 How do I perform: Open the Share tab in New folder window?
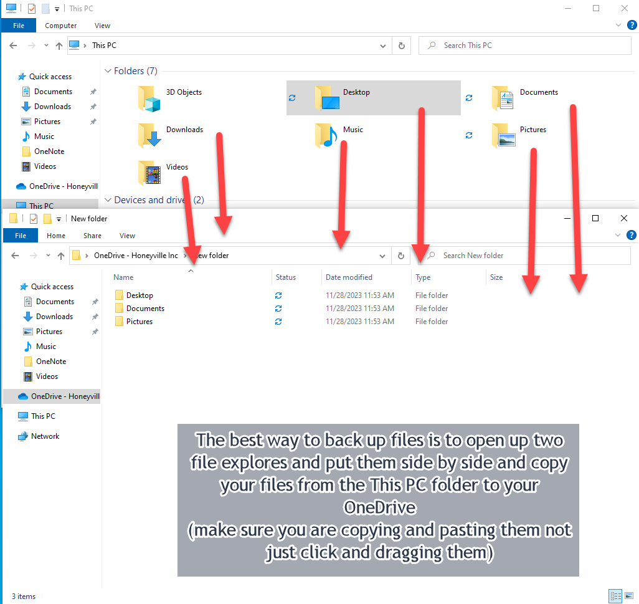93,236
